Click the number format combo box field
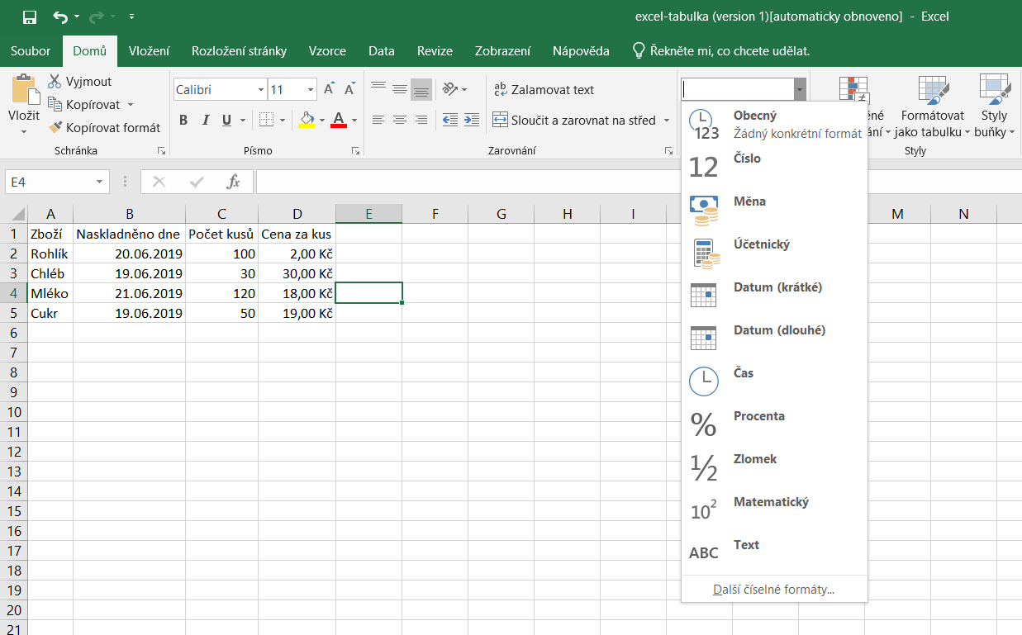This screenshot has height=635, width=1022. (737, 89)
